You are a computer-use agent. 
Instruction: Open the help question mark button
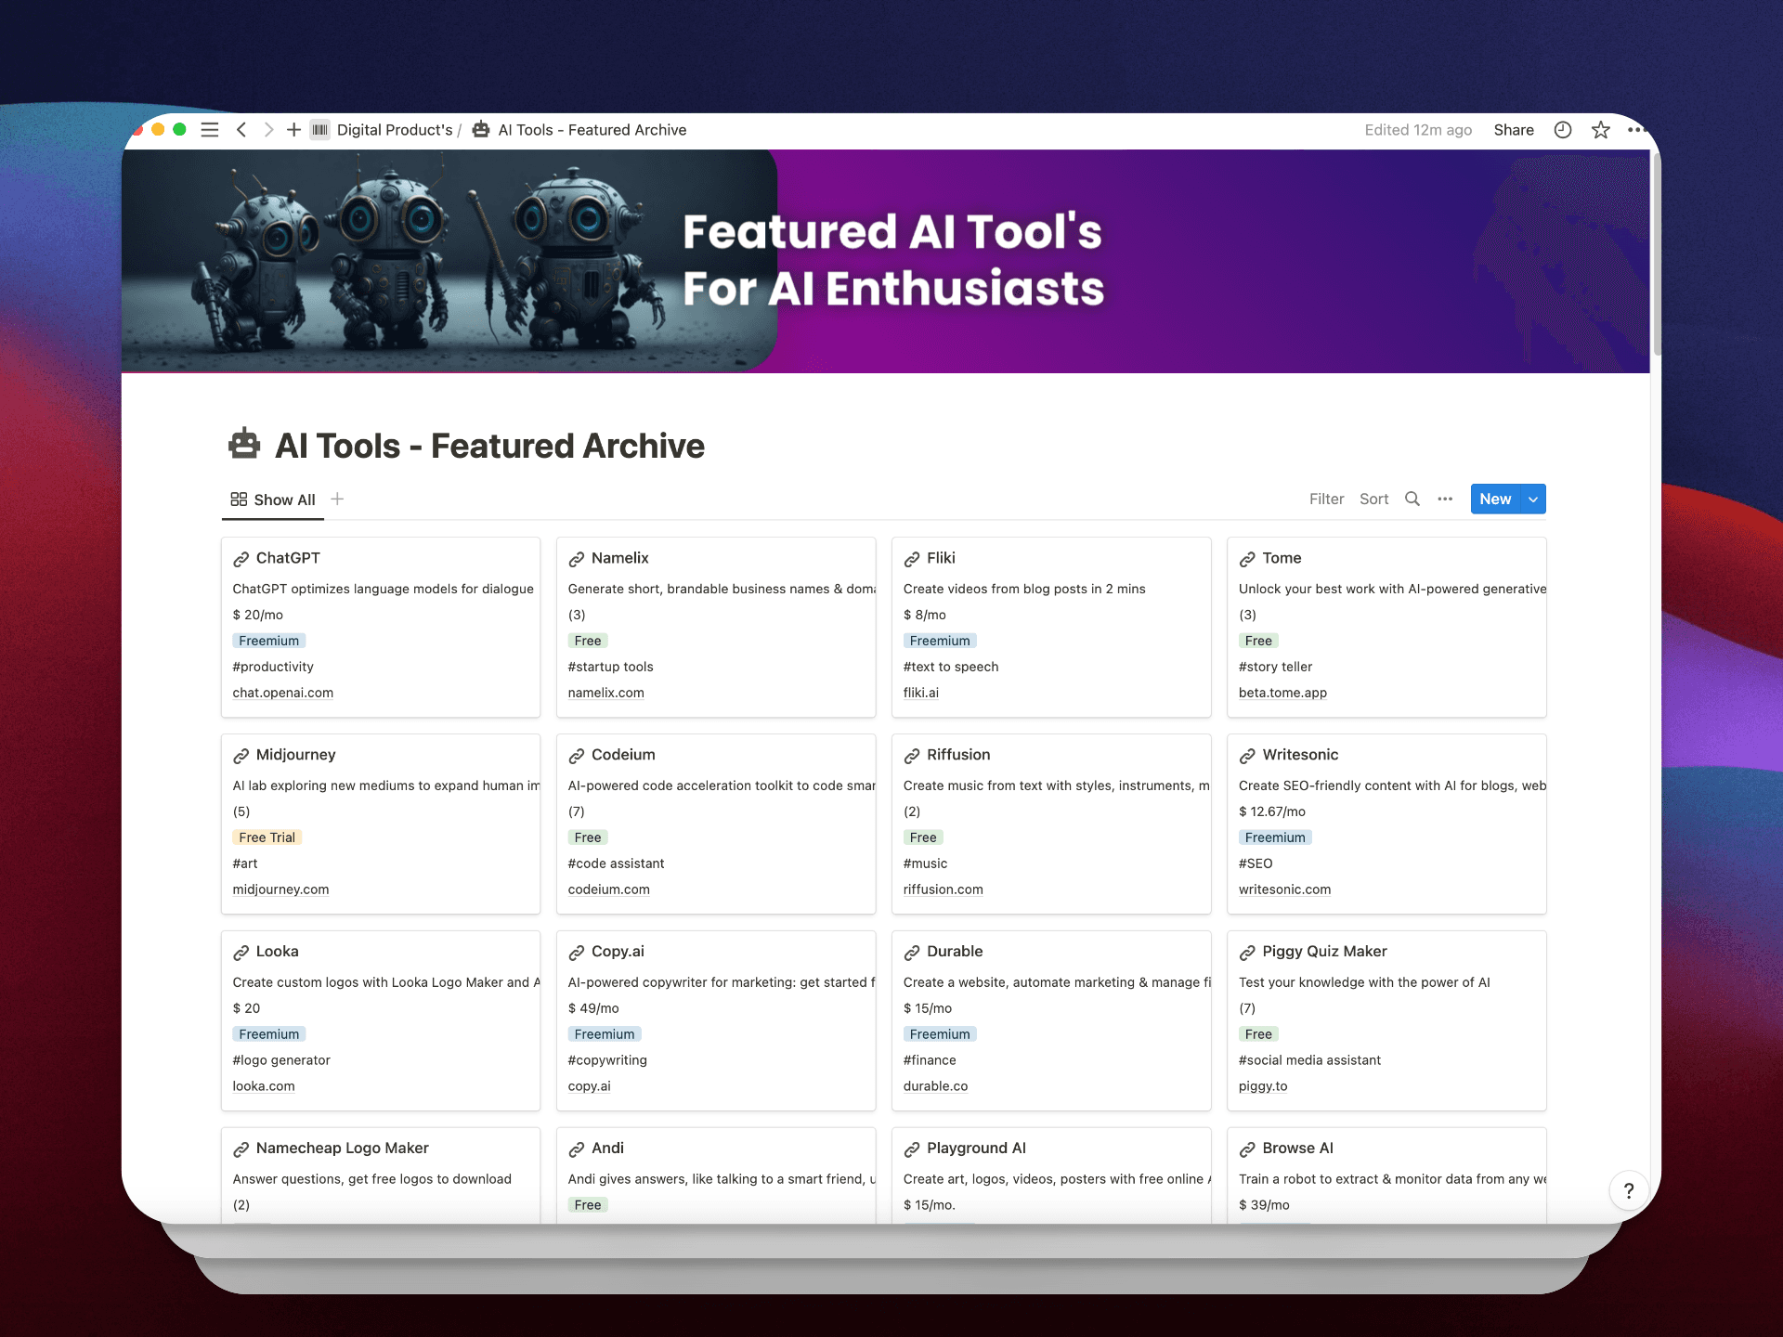pos(1629,1190)
